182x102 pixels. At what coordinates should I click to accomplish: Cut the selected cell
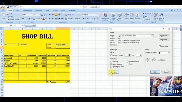(x=9, y=14)
